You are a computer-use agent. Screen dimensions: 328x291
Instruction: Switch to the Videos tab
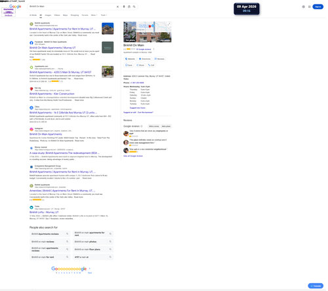[x=57, y=15]
